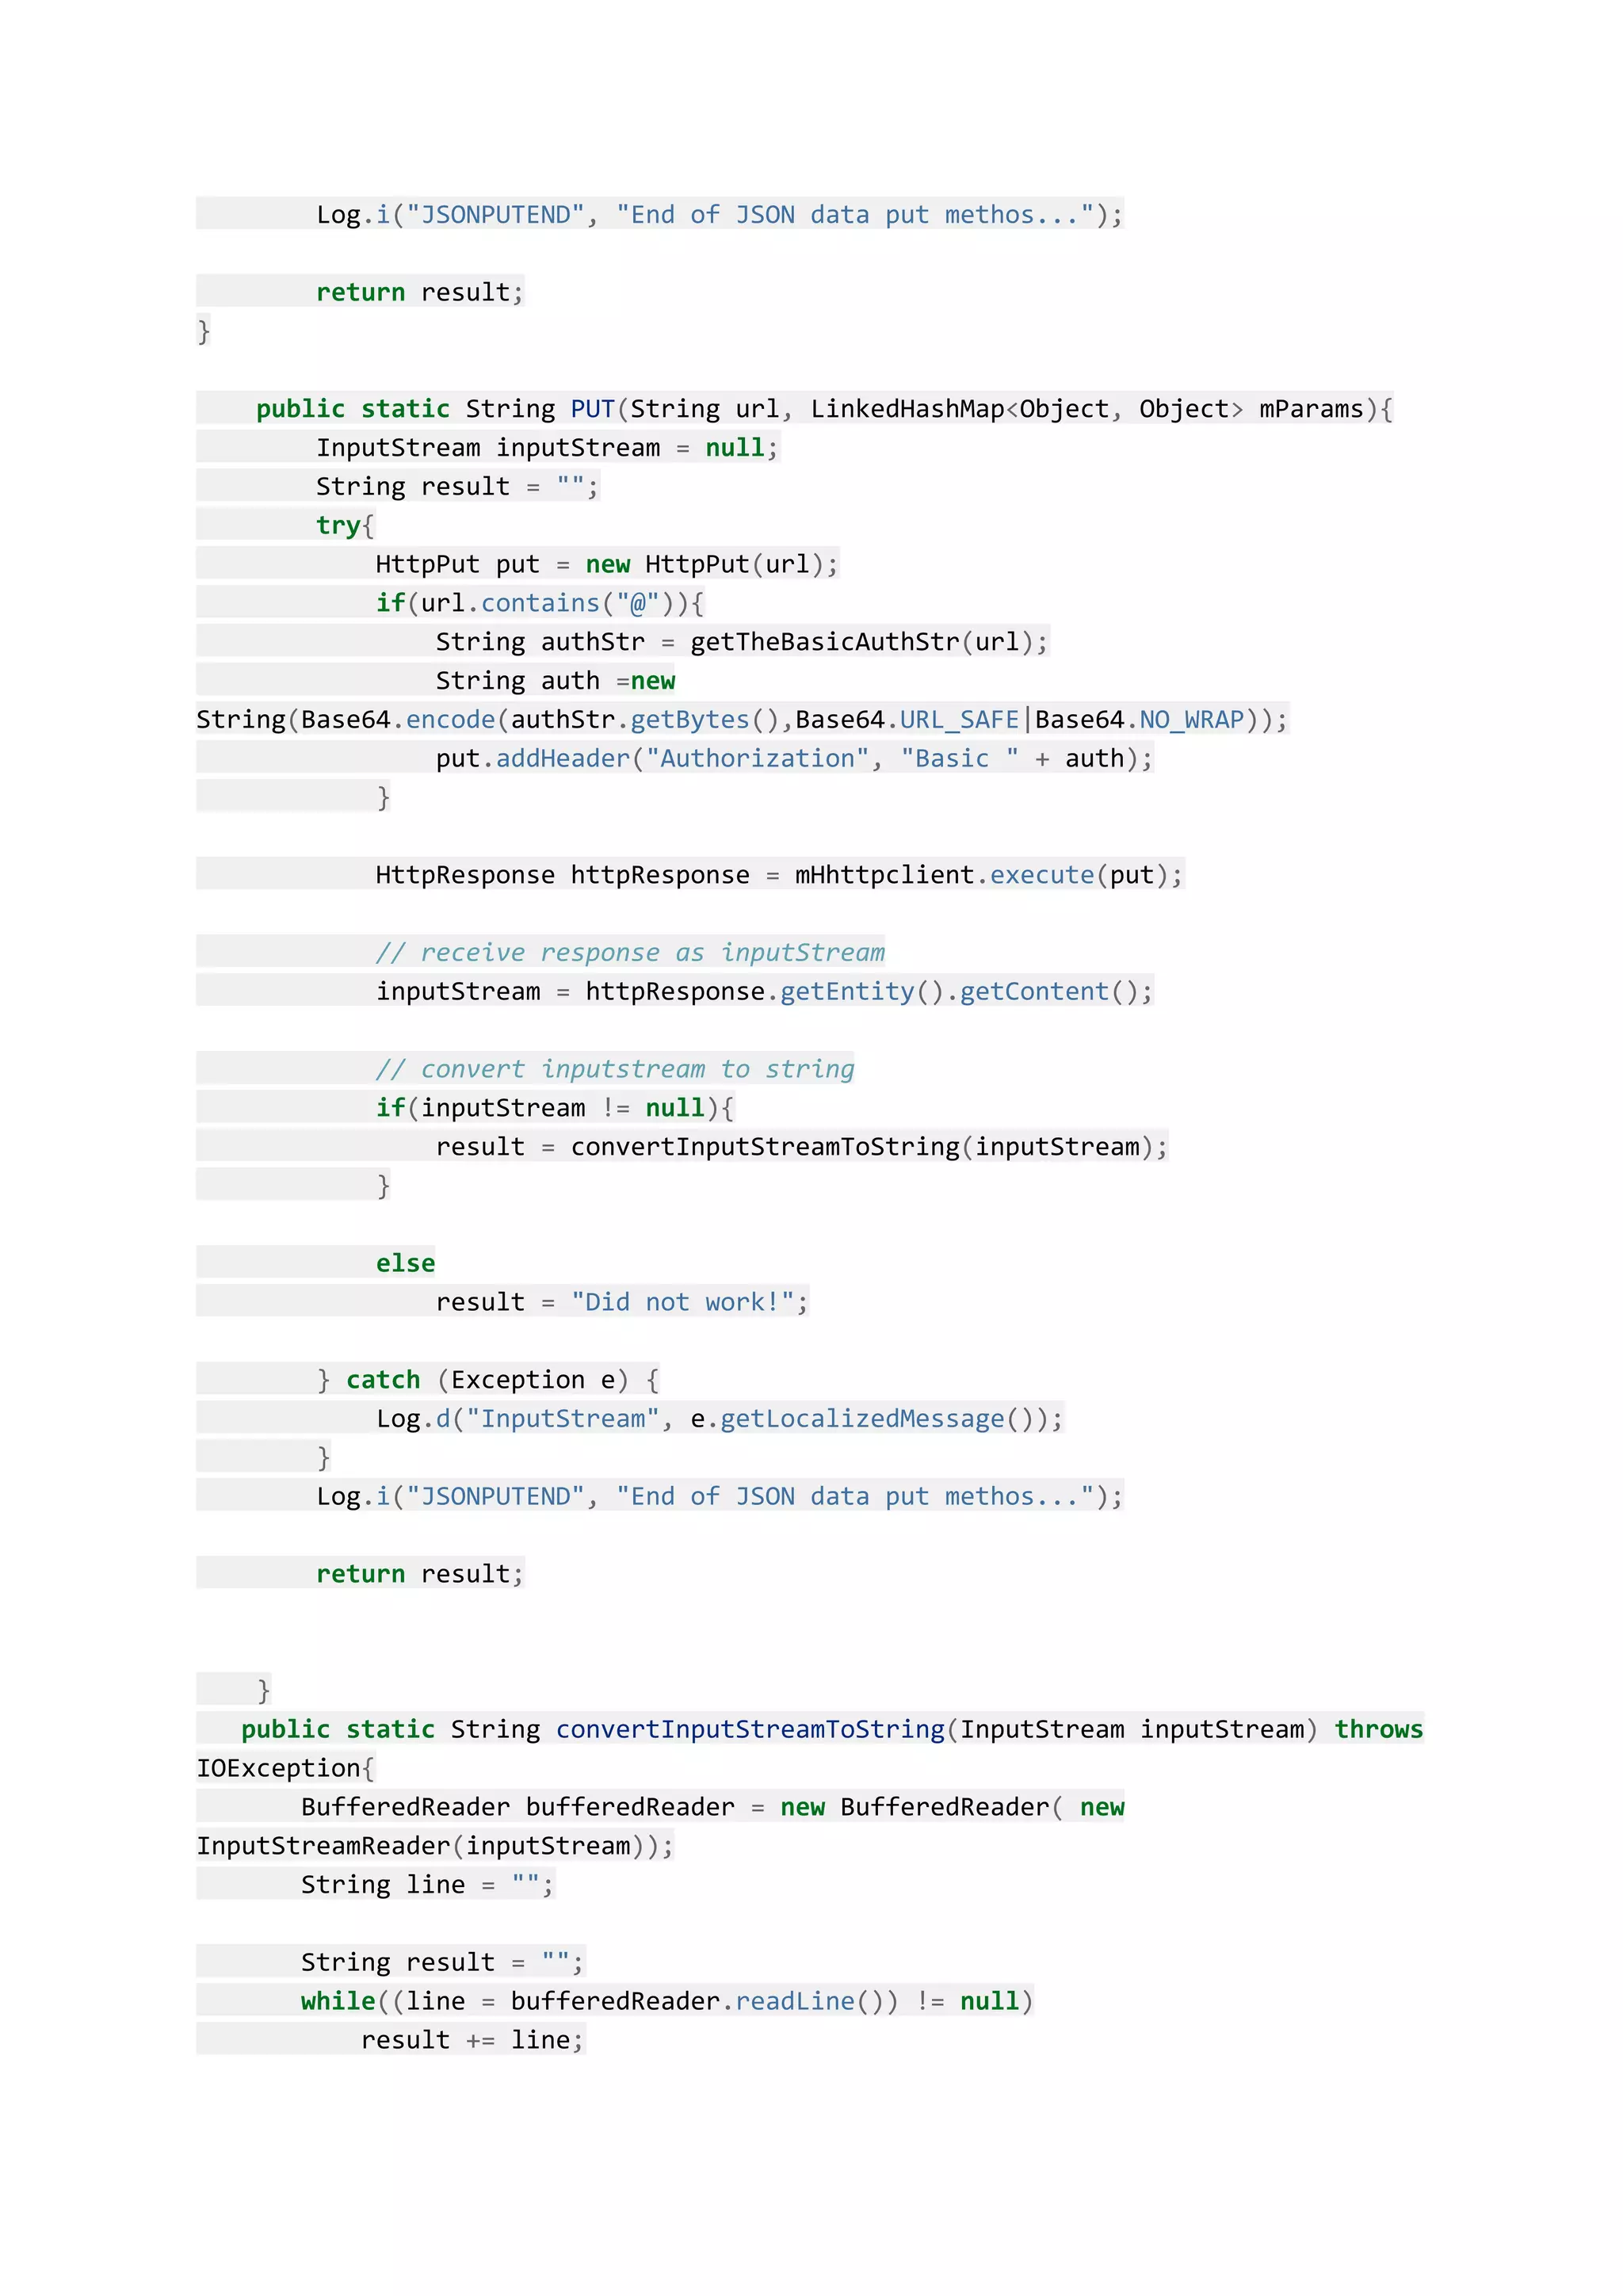
Task: Click the Log.d("InputStream") line
Action: coord(720,1419)
